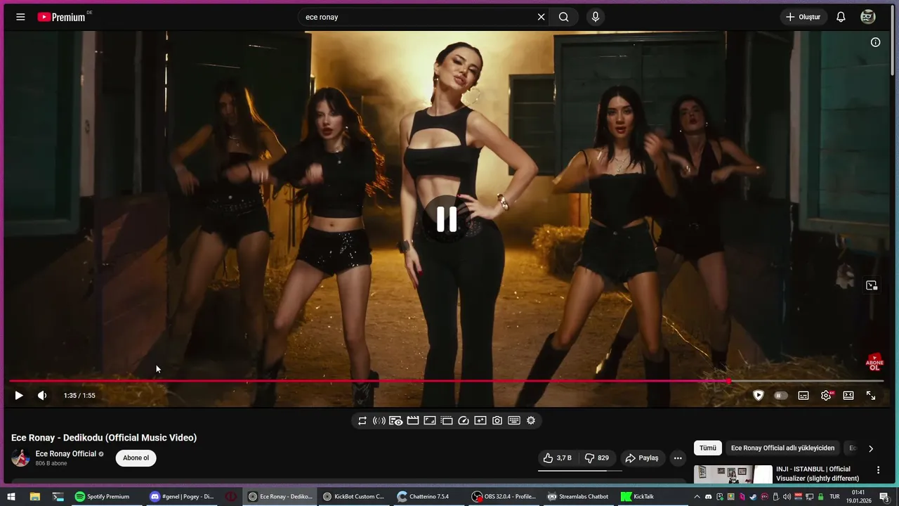Viewport: 899px width, 506px height.
Task: Enter full screen mode
Action: [x=871, y=396]
